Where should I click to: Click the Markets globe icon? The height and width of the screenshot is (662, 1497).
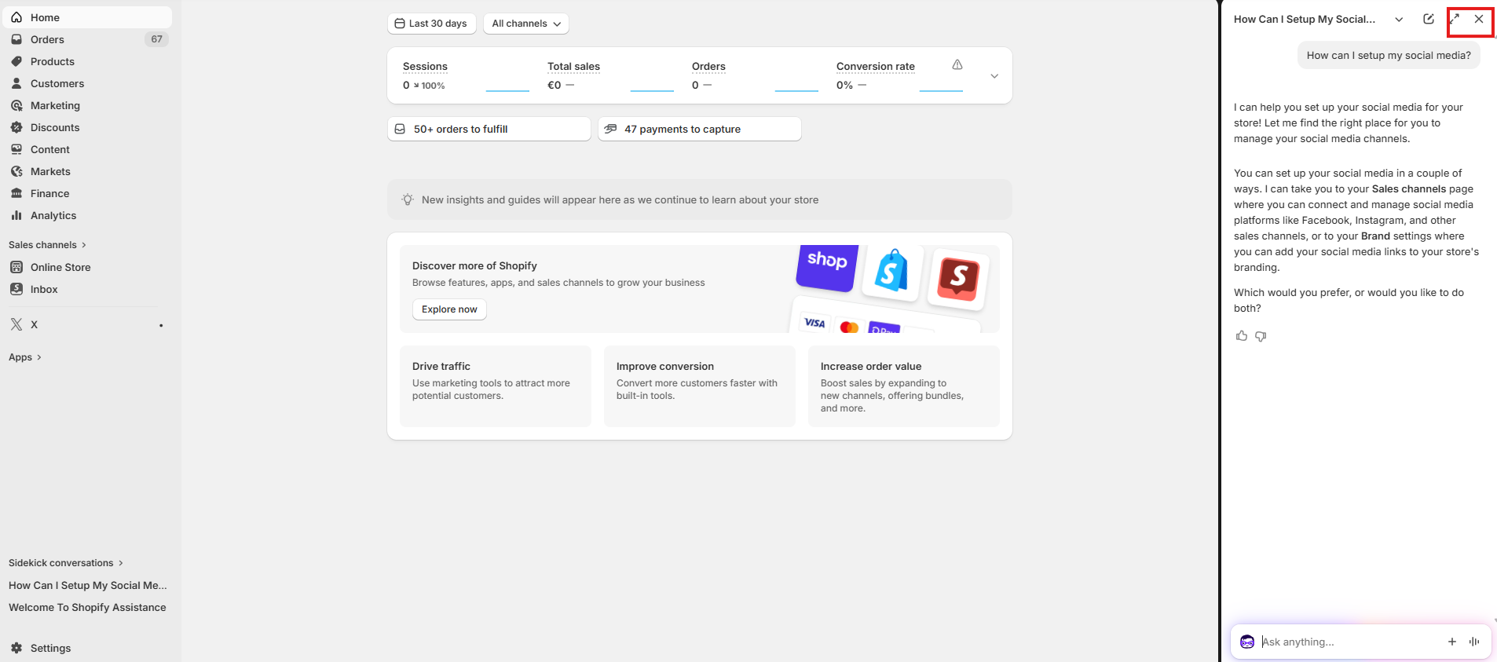pyautogui.click(x=16, y=171)
